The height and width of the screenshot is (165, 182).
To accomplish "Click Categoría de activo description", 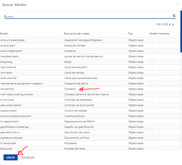I will click(x=76, y=84).
